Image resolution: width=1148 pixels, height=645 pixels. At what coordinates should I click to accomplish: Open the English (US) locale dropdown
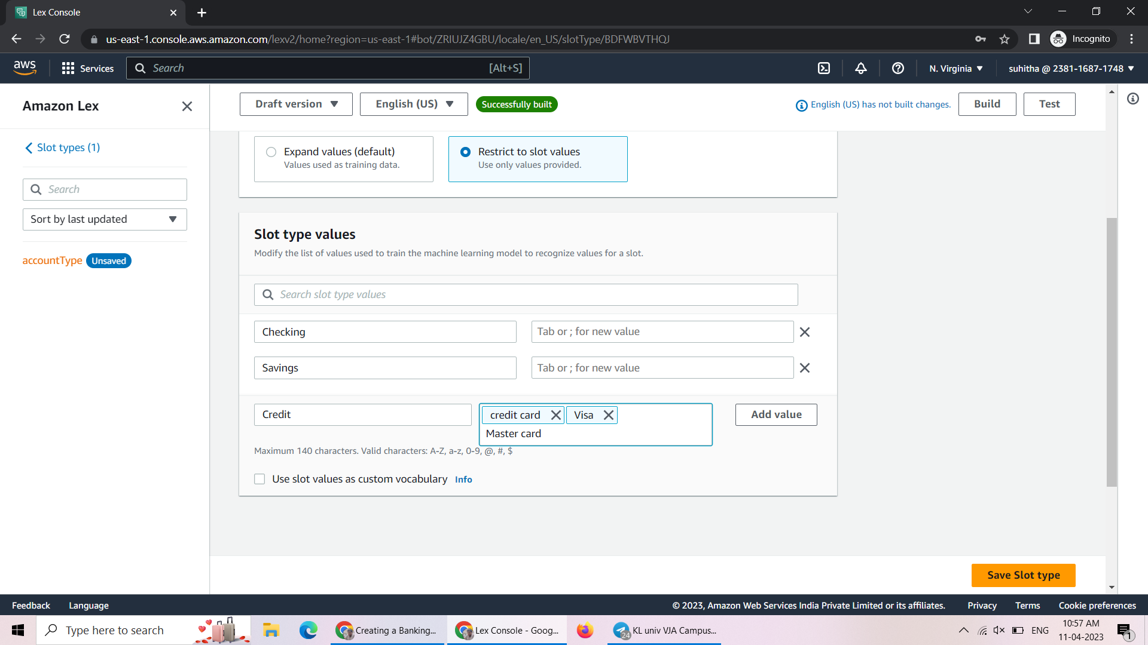coord(413,104)
